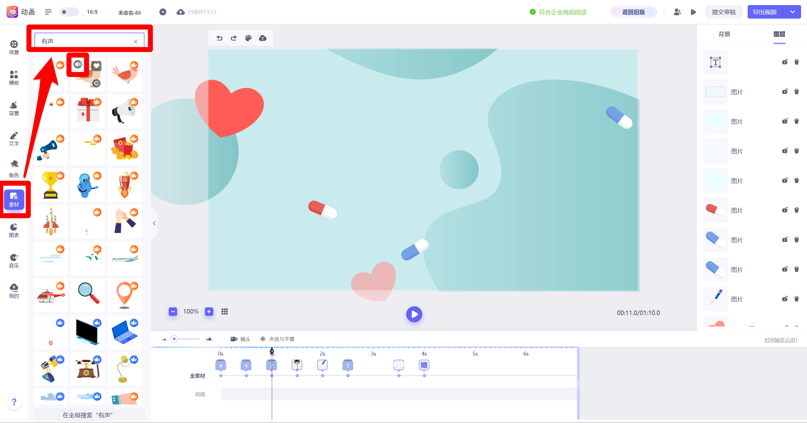Open the hamburger menu icon
Viewport: 807px width, 423px height.
point(48,12)
